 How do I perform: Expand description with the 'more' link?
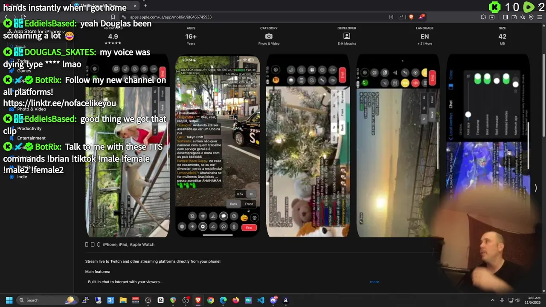point(375,282)
